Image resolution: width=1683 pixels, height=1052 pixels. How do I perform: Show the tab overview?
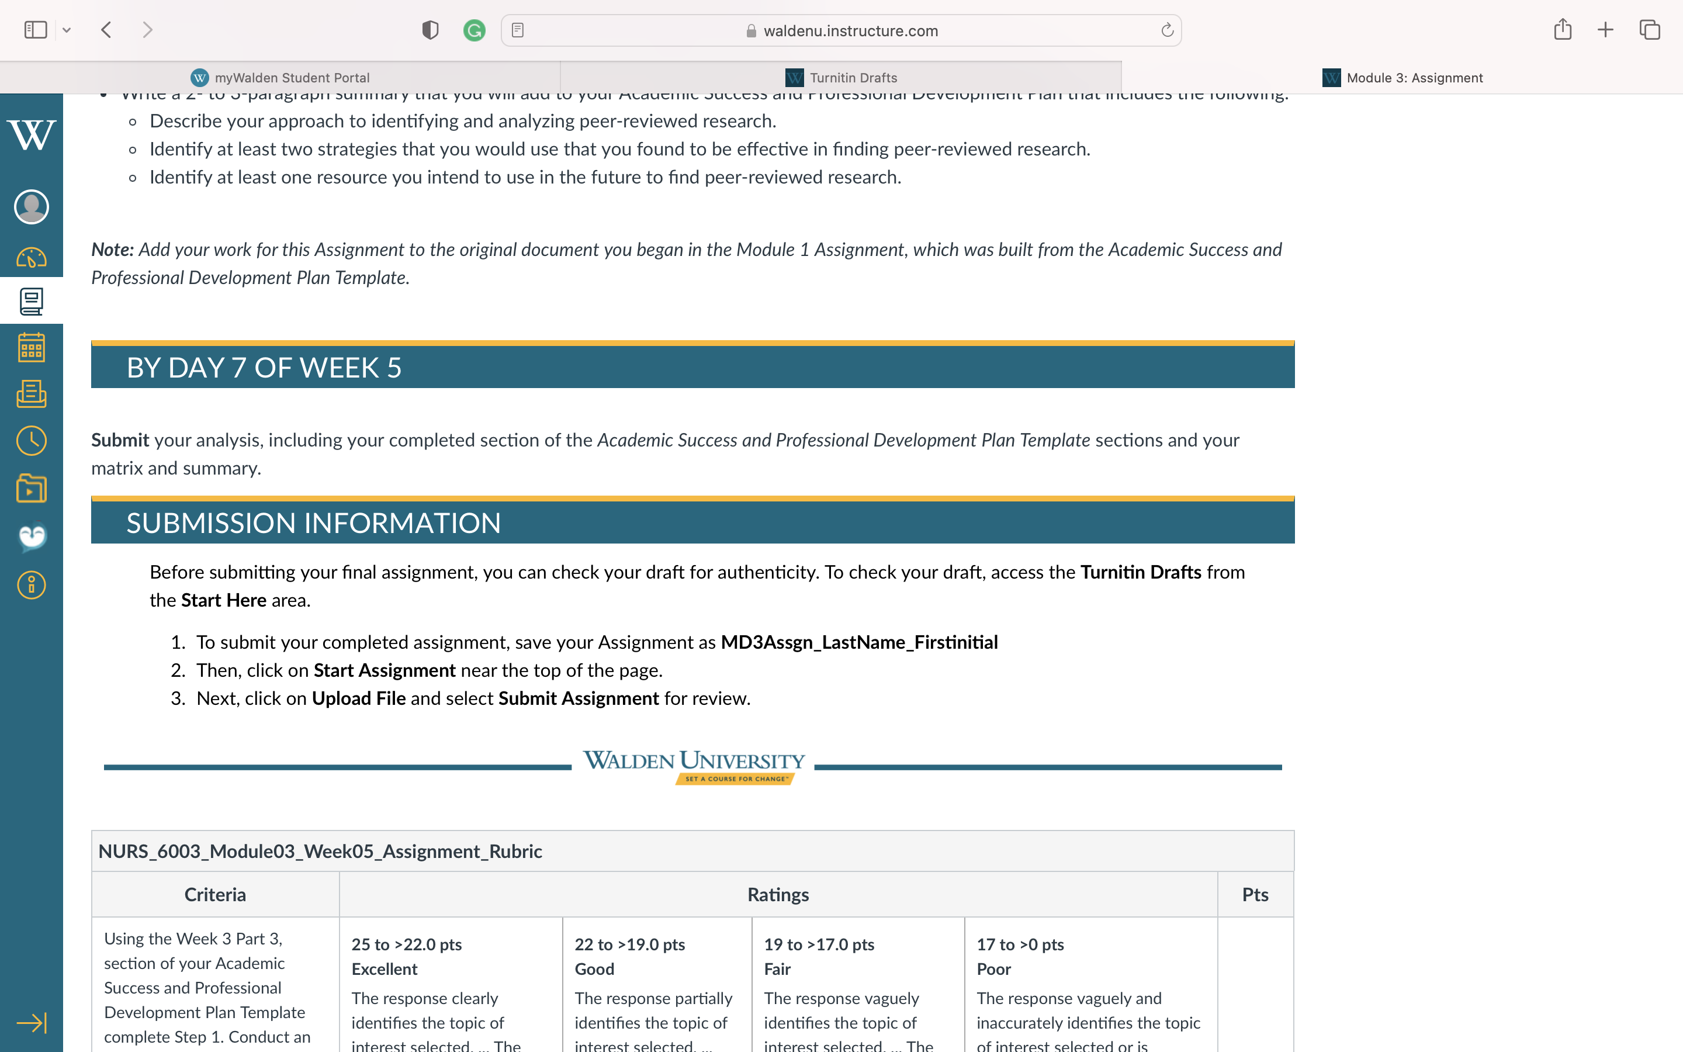click(x=1650, y=30)
